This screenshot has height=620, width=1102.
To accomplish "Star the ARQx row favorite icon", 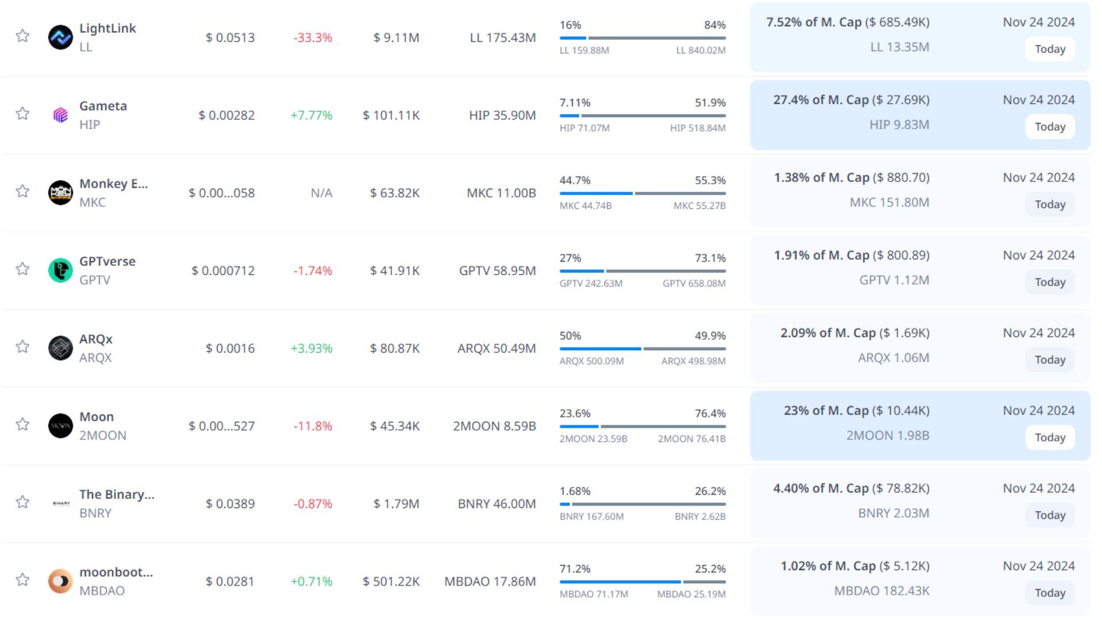I will tap(22, 347).
